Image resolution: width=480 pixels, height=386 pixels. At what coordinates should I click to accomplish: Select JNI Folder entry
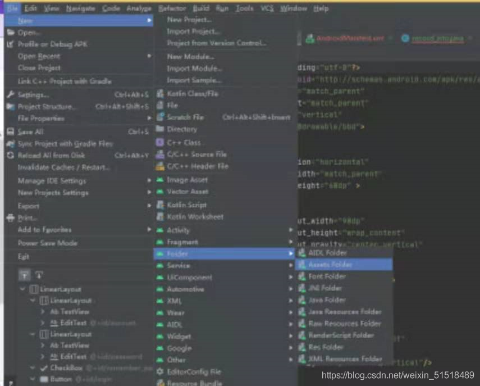pyautogui.click(x=344, y=288)
